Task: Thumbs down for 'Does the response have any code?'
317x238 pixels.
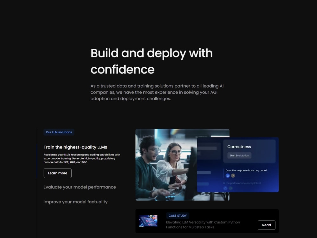Action: pos(233,176)
